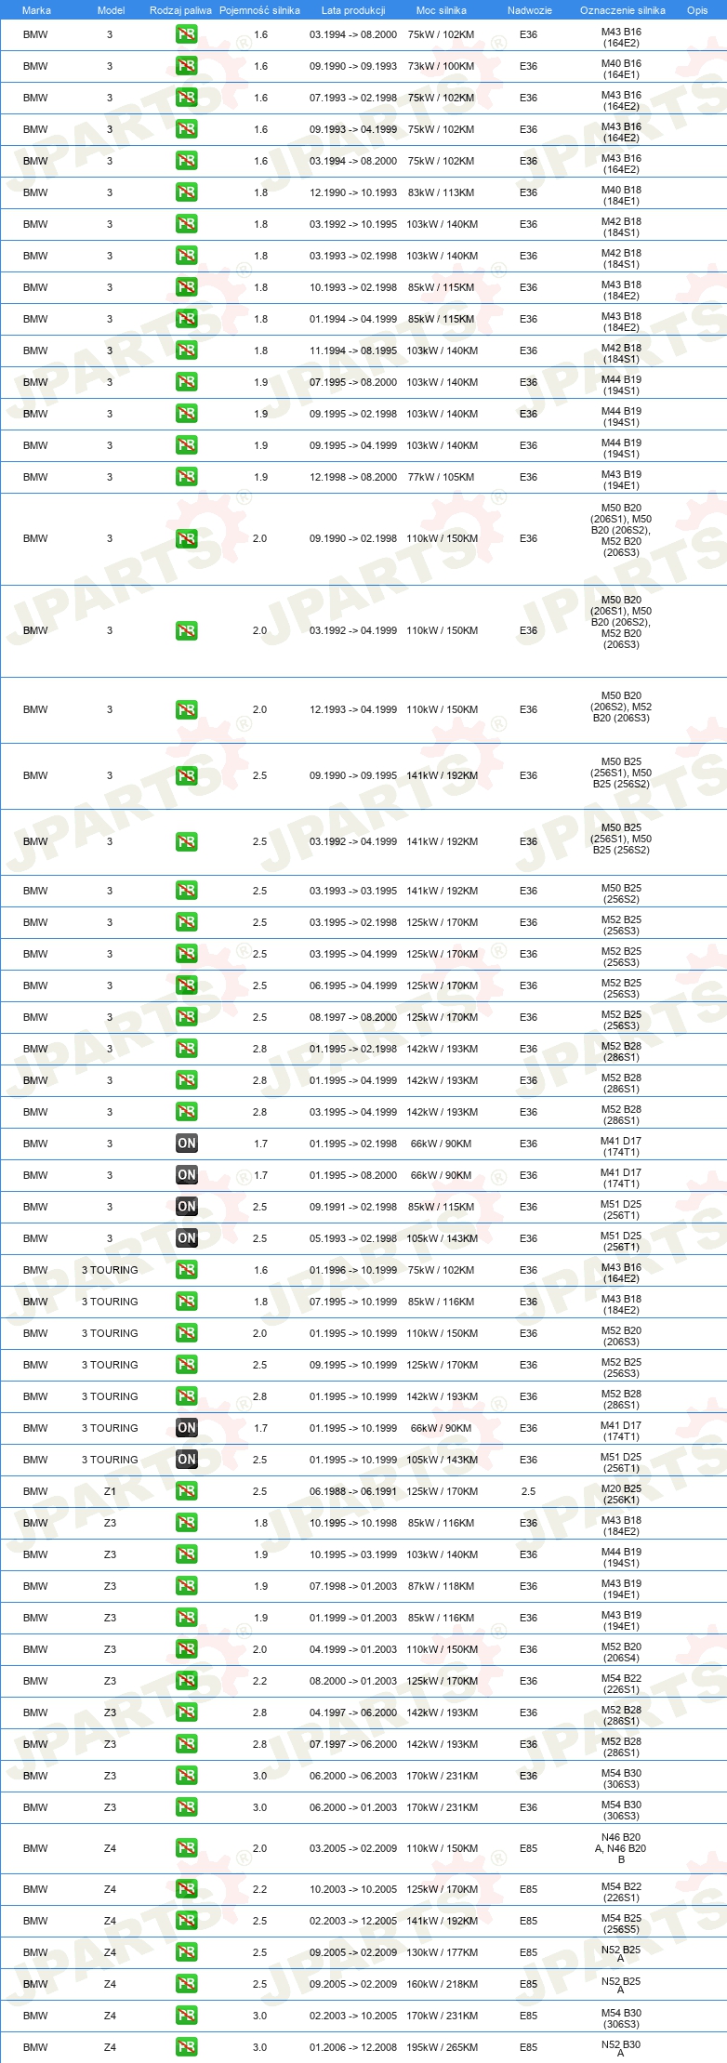Select the date range 12.1998 -> 08.2000
727x2063 pixels.
pyautogui.click(x=353, y=477)
